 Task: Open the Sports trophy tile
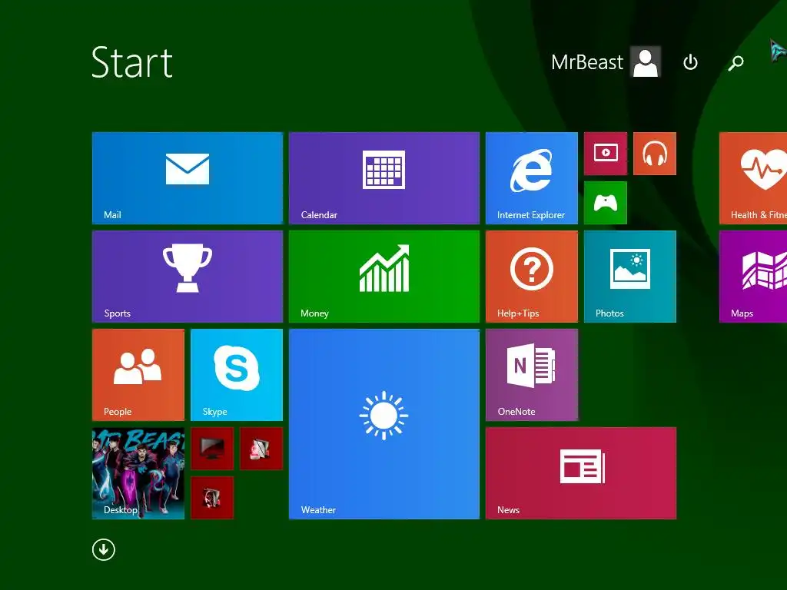point(188,276)
